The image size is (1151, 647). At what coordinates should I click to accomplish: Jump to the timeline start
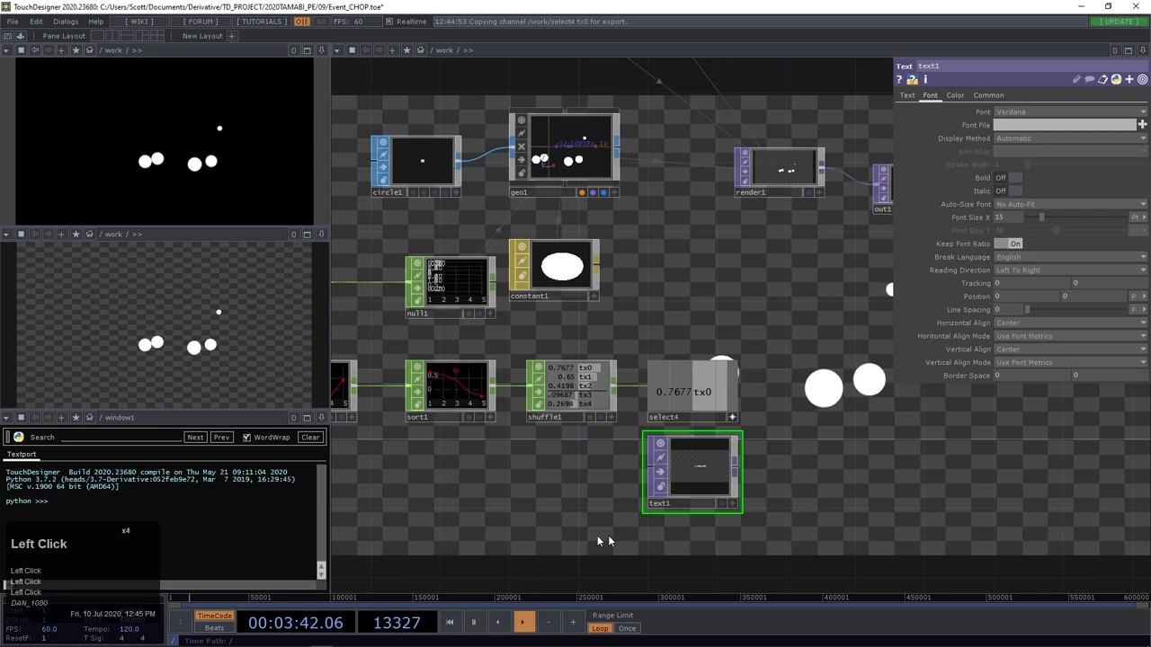point(450,622)
